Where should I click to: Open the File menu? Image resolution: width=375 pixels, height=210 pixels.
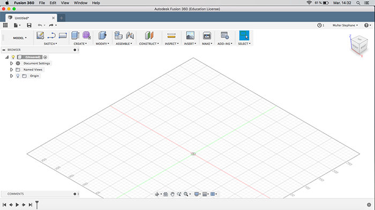[42, 3]
